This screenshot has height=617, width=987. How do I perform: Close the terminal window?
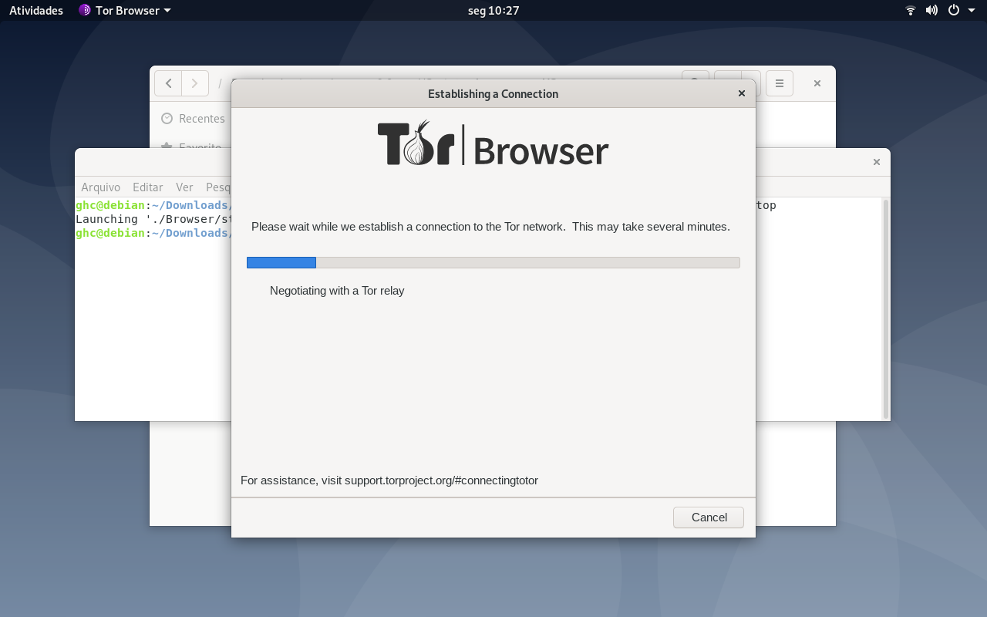(x=876, y=162)
